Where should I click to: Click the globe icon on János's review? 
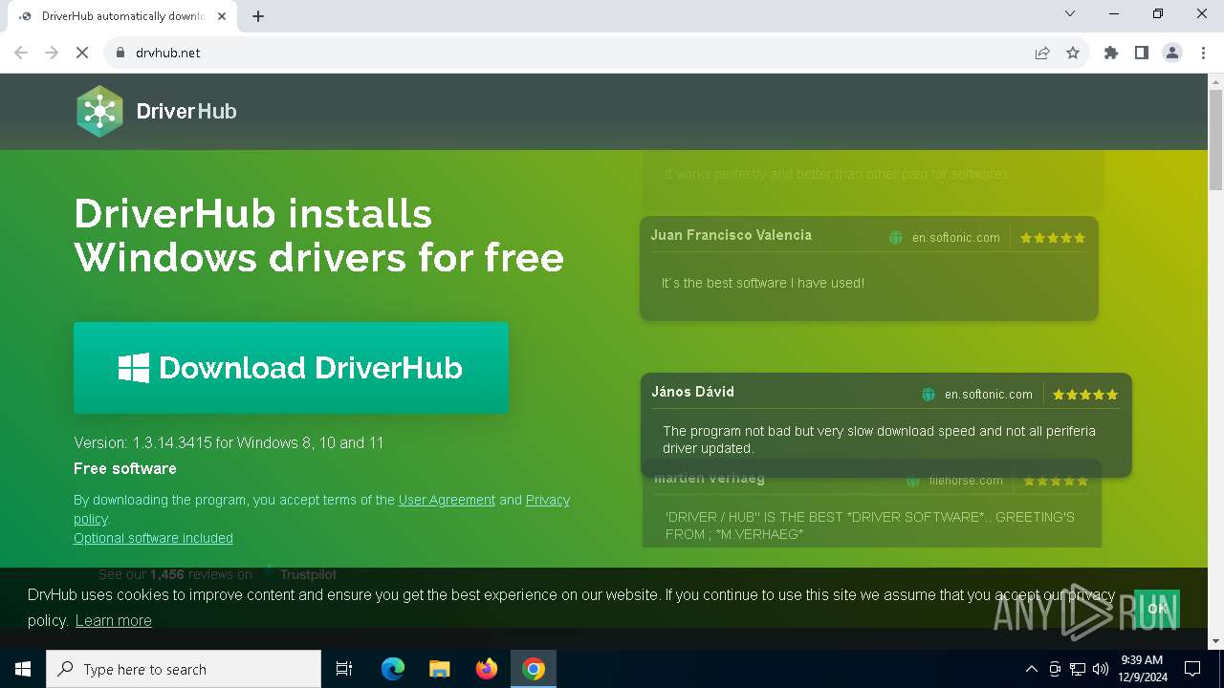(929, 394)
